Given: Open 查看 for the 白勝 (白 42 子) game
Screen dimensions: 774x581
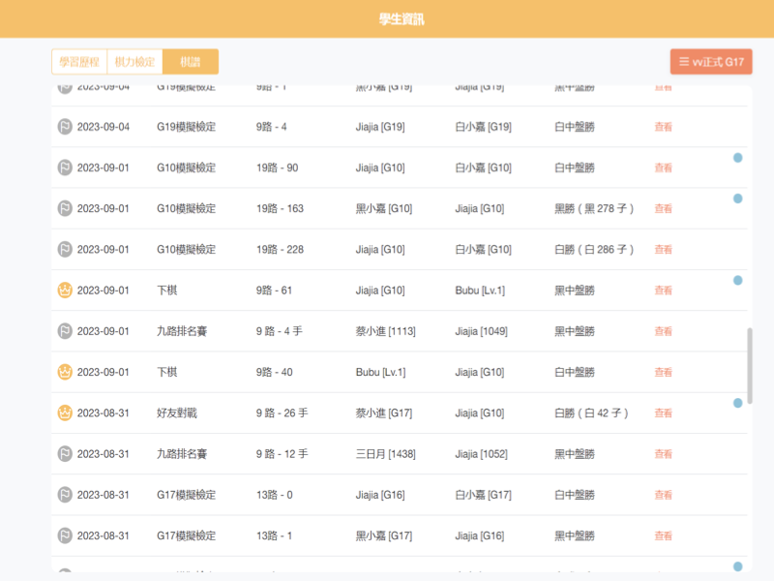Looking at the screenshot, I should point(663,413).
